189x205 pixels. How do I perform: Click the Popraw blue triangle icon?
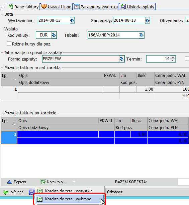[x=10, y=182]
